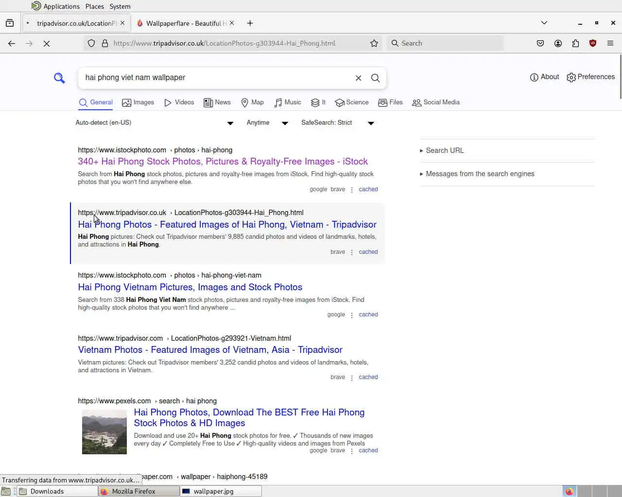Open the language Auto-detect dropdown
Screen dimensions: 622x497
(155, 123)
